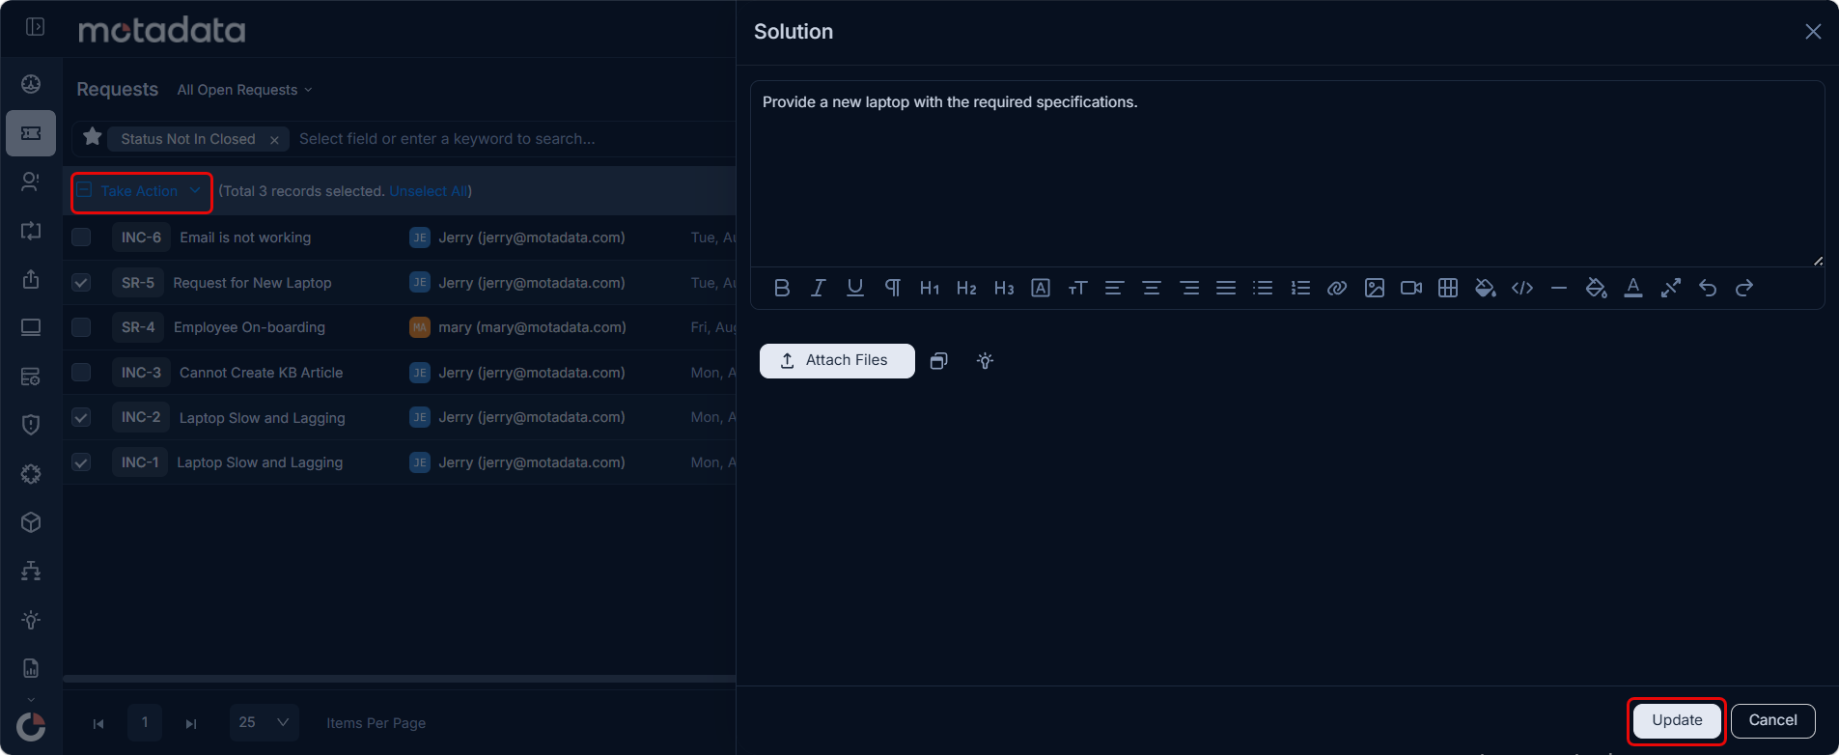The image size is (1839, 755).
Task: Open the text highlight background color tool
Action: 1597,288
